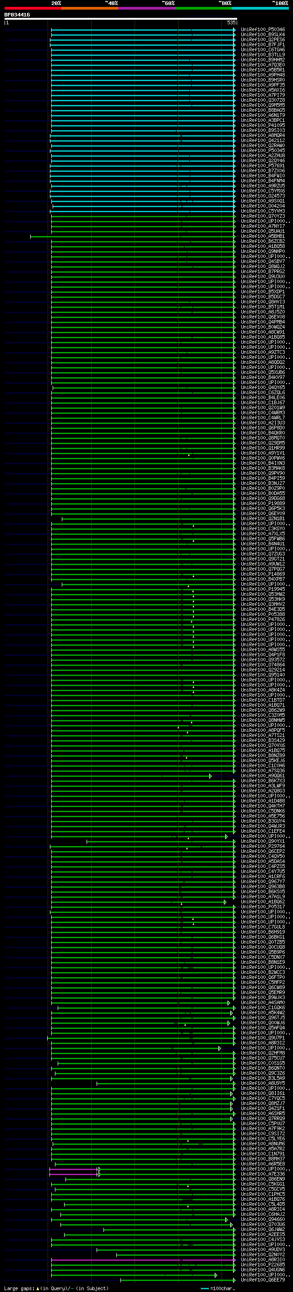
Task: Select the query name BP034416
Action: pos(17,15)
